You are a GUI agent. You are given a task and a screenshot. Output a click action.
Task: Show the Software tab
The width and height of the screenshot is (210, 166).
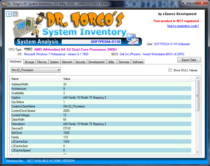point(138,62)
